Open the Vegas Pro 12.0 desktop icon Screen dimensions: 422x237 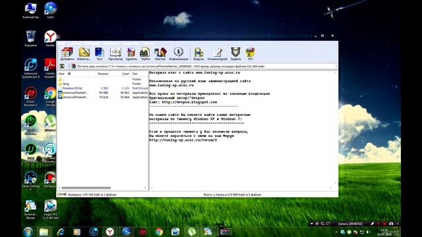(x=50, y=209)
